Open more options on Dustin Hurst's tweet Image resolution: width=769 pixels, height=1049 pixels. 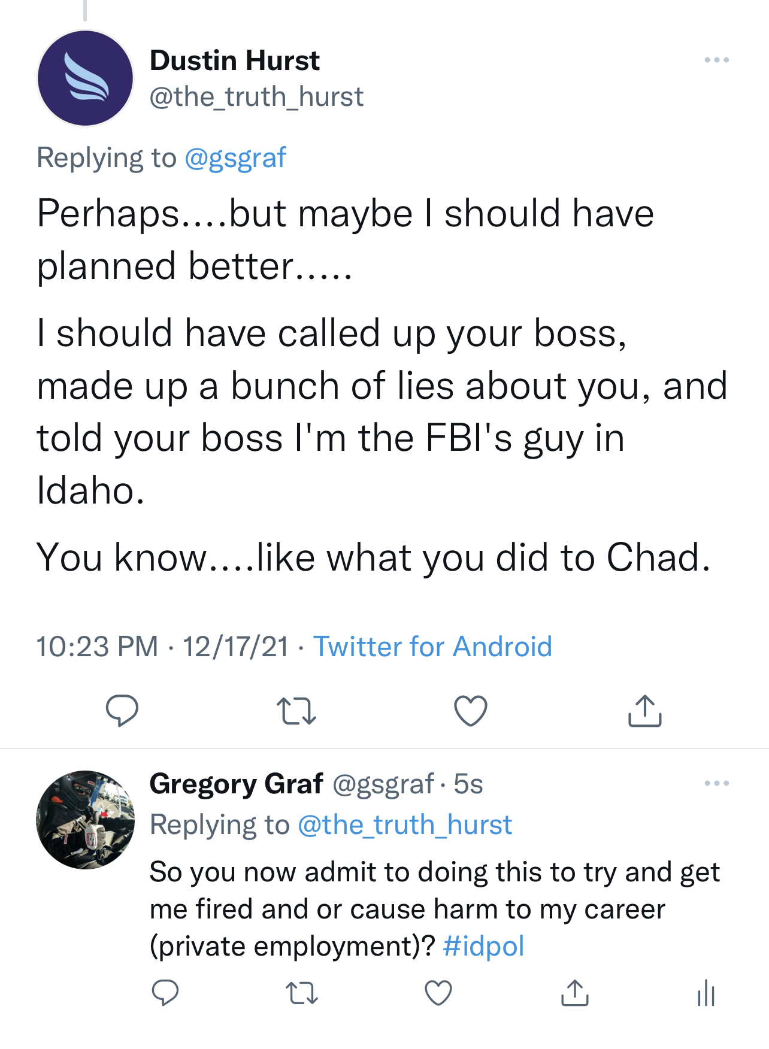(717, 59)
